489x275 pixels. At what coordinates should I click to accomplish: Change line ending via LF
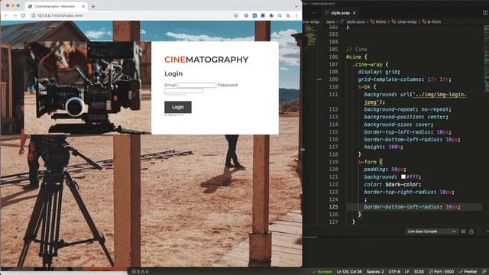[x=407, y=272]
